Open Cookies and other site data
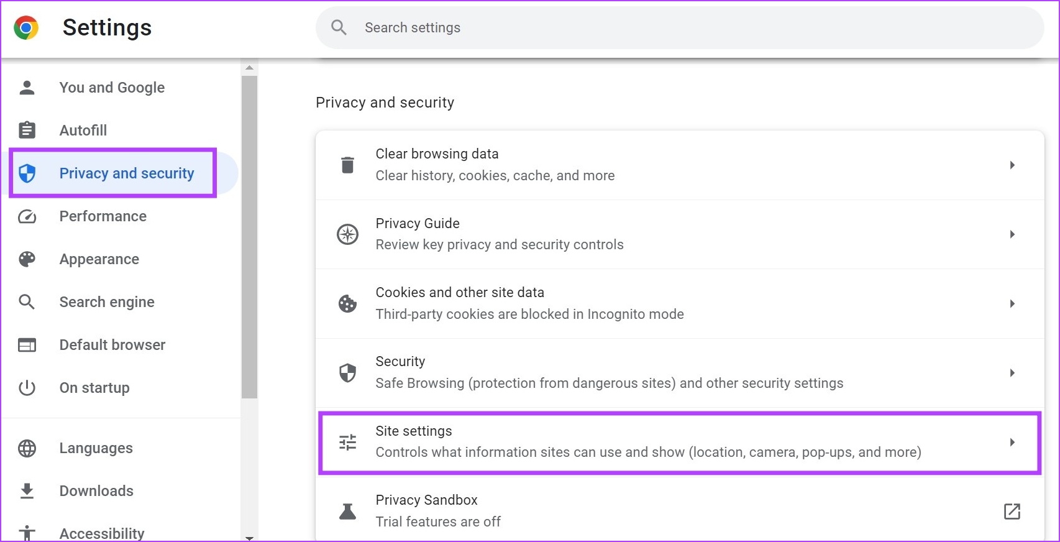 point(680,303)
